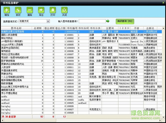This screenshot has height=123, width=166.
Task: Sort by the 图书名称 column header
Action: 16,28
